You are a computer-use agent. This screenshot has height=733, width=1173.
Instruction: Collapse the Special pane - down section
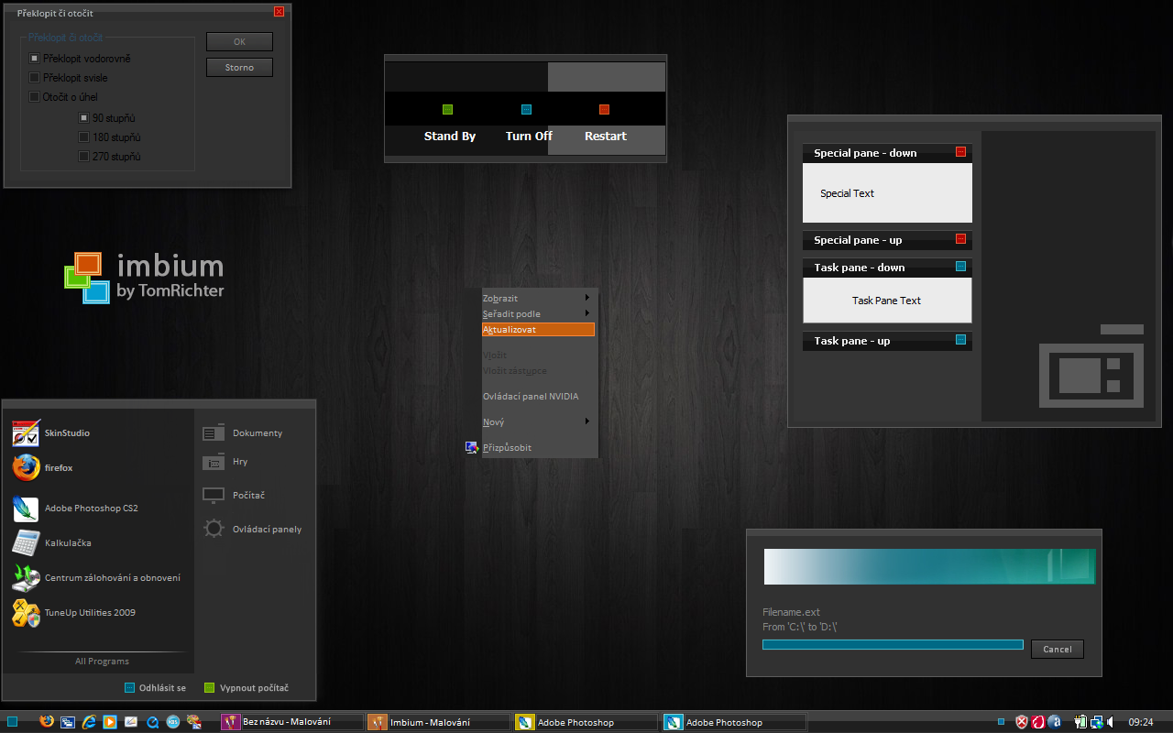click(x=960, y=153)
